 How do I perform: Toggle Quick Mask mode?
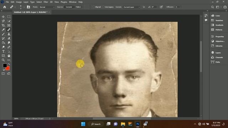pyautogui.click(x=3, y=74)
